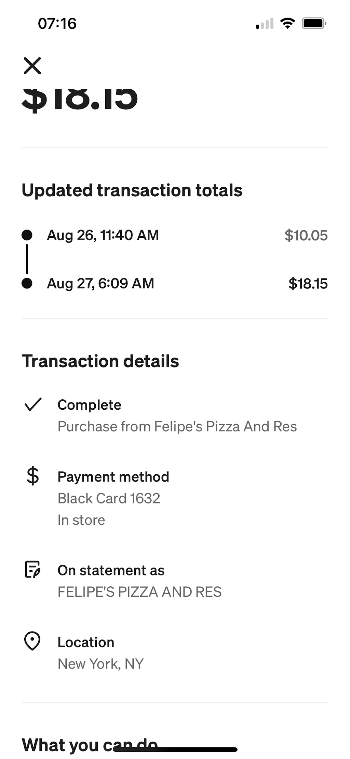Viewport: 350px width, 759px height.
Task: Tap the location pin icon
Action: point(32,641)
